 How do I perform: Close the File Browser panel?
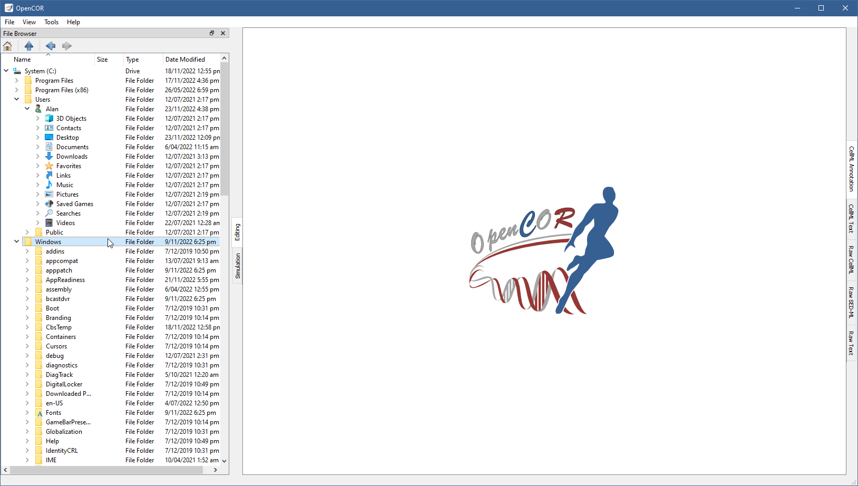[x=223, y=33]
